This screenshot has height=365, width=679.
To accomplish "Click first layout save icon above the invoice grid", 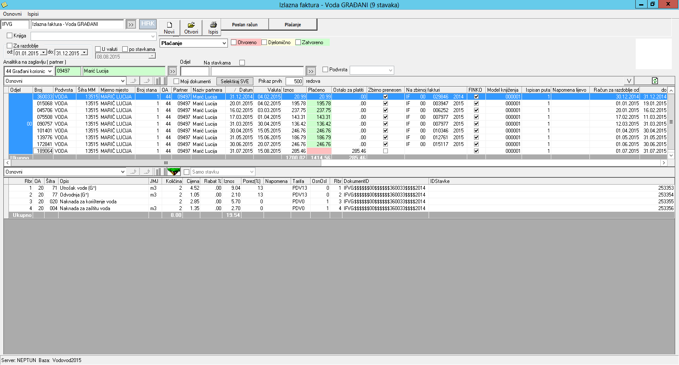I will click(x=133, y=81).
